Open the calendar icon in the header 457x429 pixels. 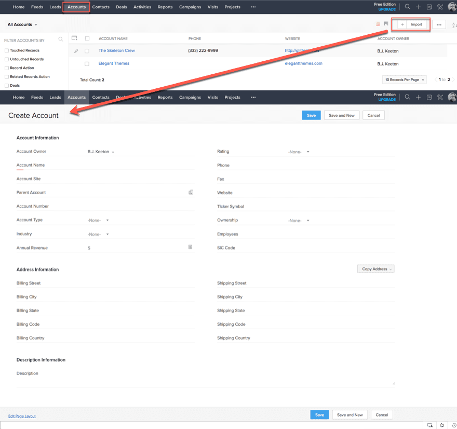click(x=428, y=7)
